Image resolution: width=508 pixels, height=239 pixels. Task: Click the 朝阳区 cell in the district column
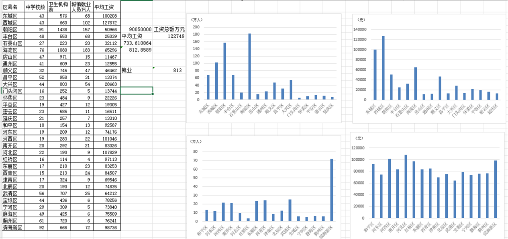[x=12, y=30]
